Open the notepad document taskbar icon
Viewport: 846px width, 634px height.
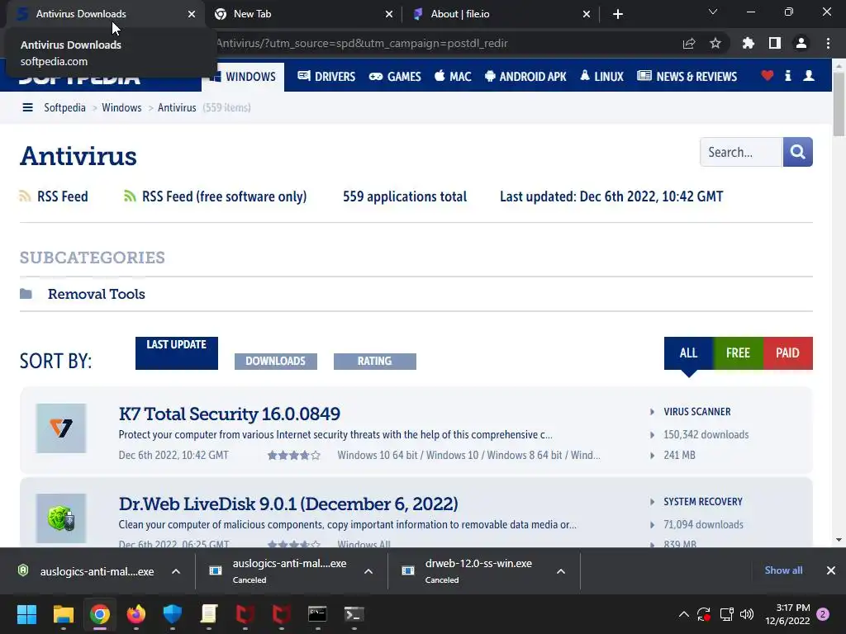point(209,614)
